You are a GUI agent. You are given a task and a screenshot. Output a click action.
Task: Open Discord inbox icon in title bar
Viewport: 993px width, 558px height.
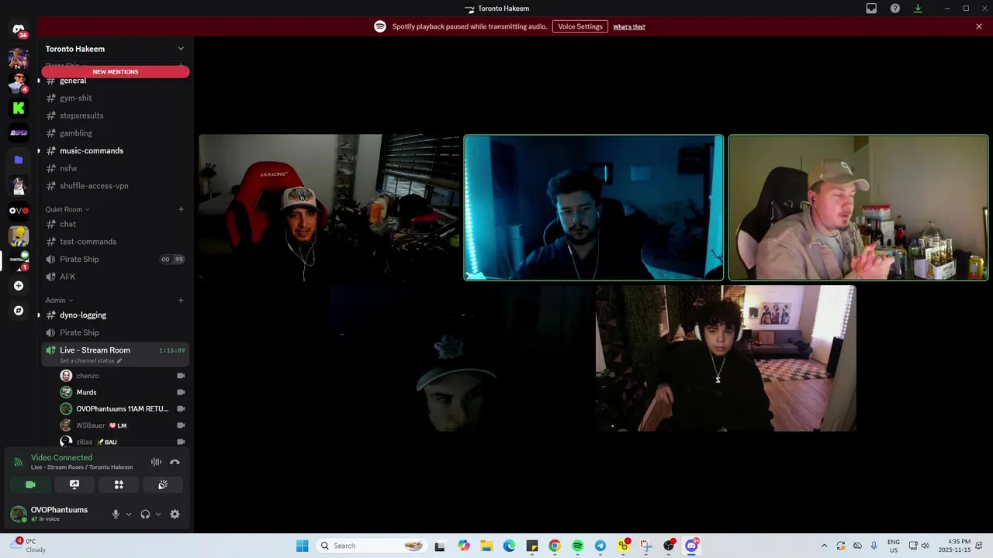tap(871, 9)
